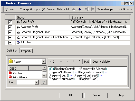Click filter funnel button beside Find
The height and width of the screenshot is (101, 135).
44,82
